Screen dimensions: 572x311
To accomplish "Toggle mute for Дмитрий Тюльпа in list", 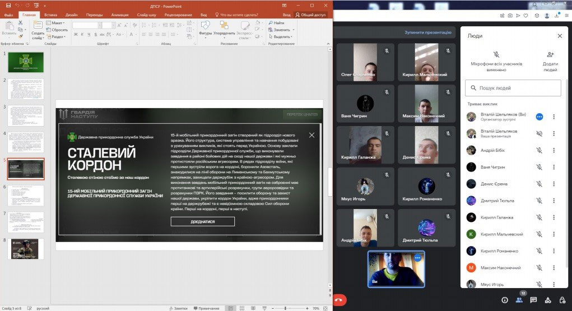I will (x=539, y=201).
